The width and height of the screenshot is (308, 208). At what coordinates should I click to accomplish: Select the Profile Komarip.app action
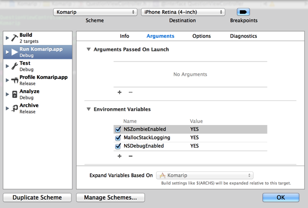(37, 80)
